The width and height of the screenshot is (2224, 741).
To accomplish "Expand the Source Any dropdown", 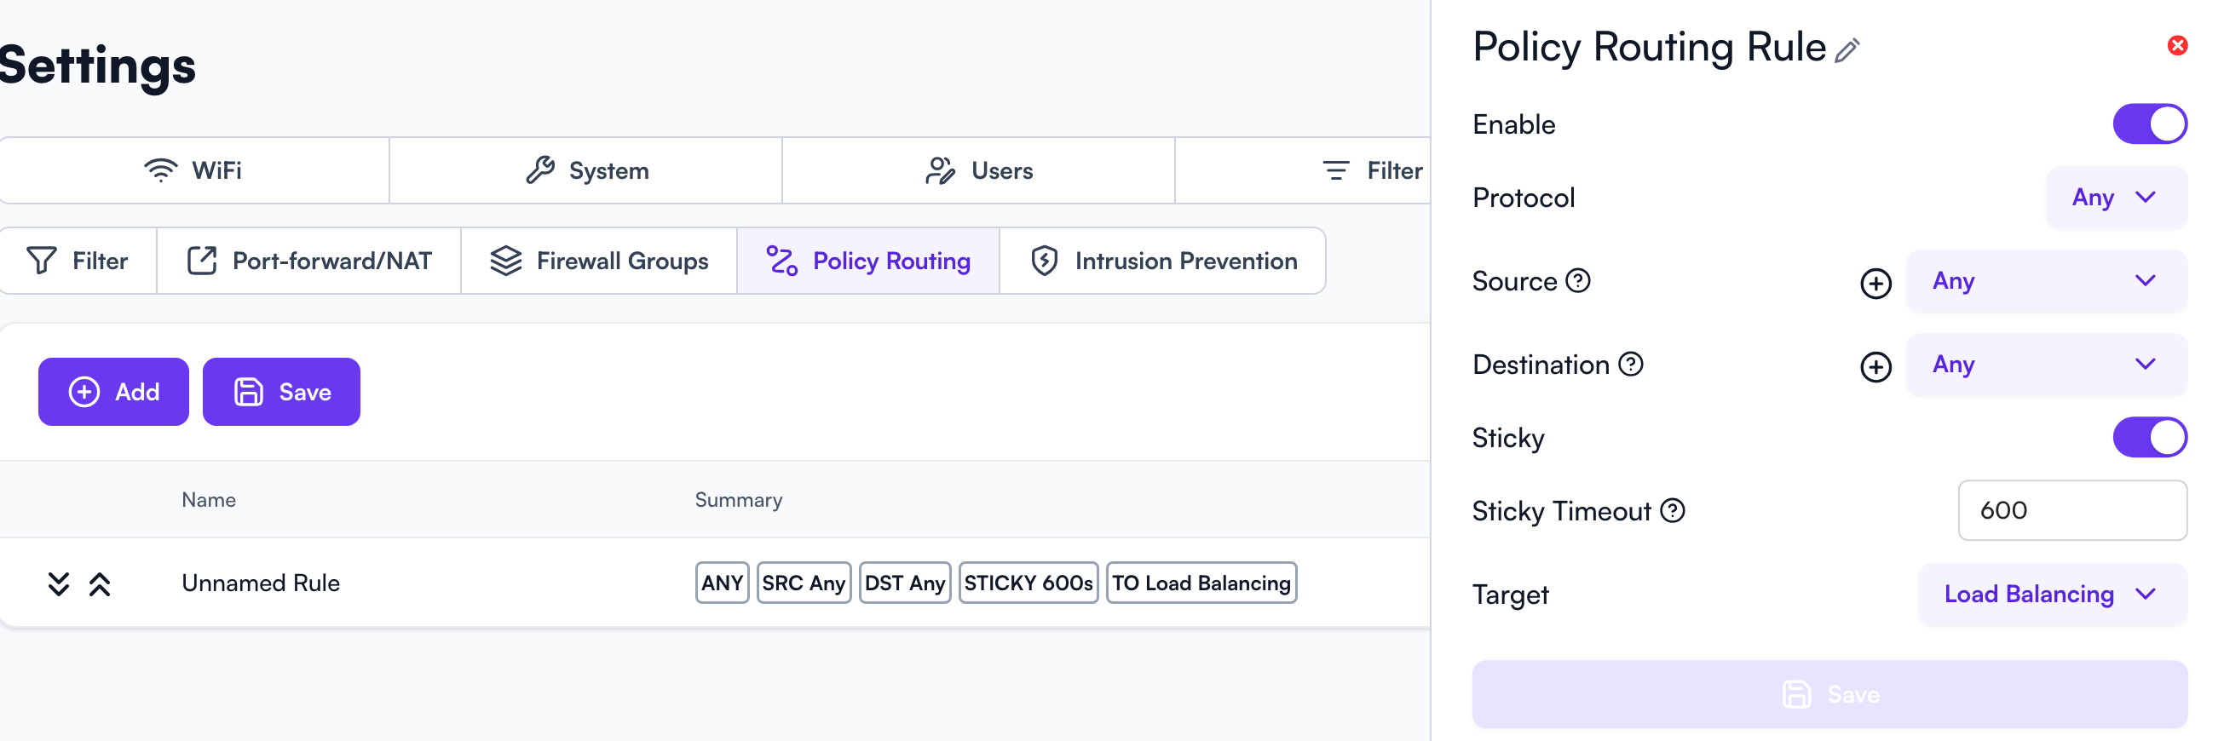I will coord(2045,281).
